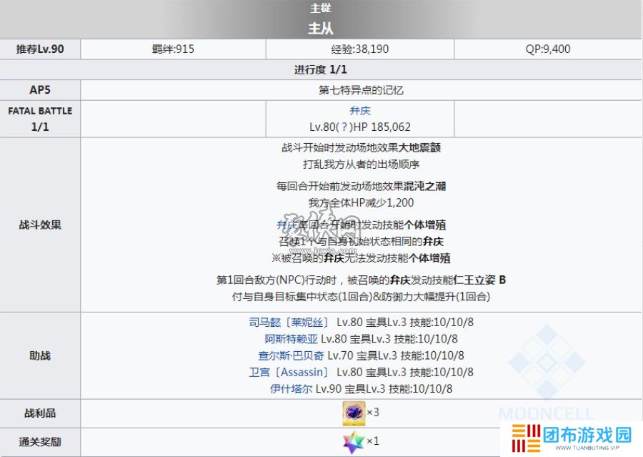
Task: Select the 混沌之潮 field effect line
Action: click(361, 187)
